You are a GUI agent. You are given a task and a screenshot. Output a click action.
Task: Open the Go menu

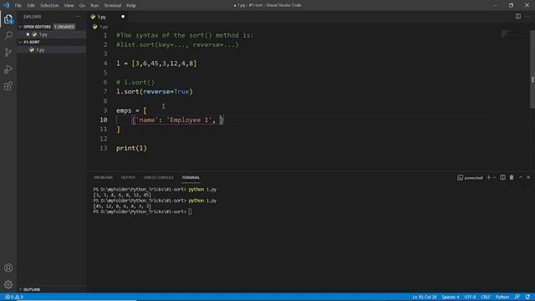click(82, 6)
